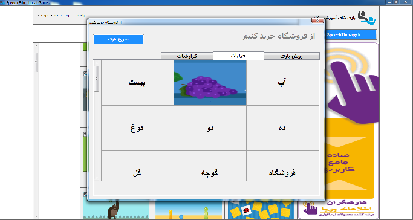
Task: Open the speech therapy logo icon
Action: pos(366,18)
